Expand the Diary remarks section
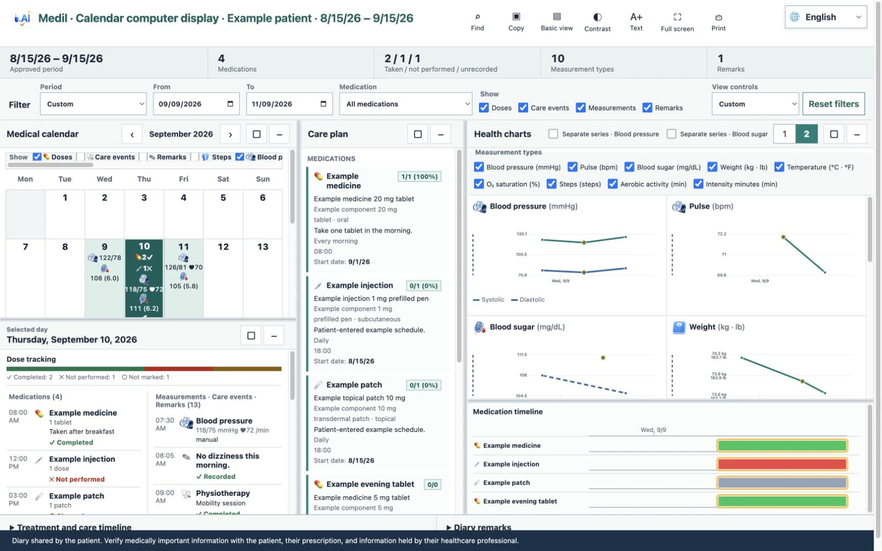 pyautogui.click(x=479, y=527)
